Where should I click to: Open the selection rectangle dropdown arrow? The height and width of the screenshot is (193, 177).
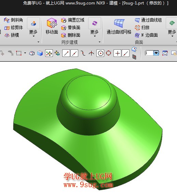point(25,53)
